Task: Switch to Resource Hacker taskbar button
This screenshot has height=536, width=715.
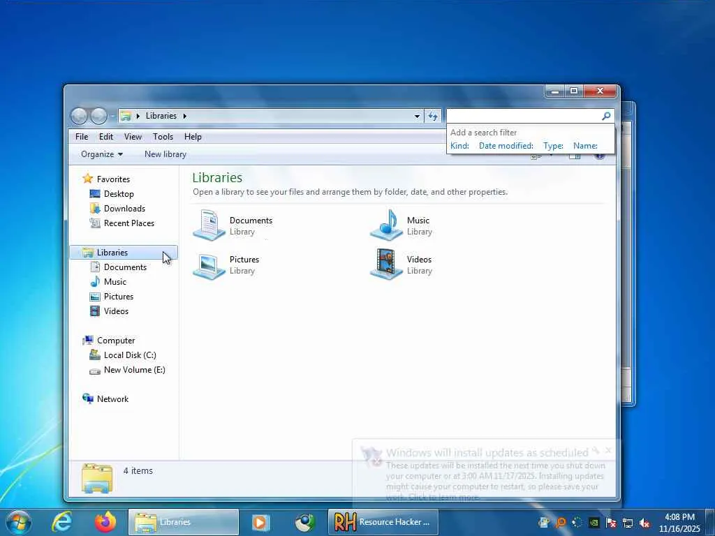Action: click(383, 522)
